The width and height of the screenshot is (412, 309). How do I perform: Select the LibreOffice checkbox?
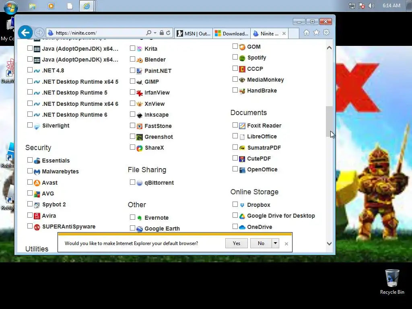[x=235, y=136]
